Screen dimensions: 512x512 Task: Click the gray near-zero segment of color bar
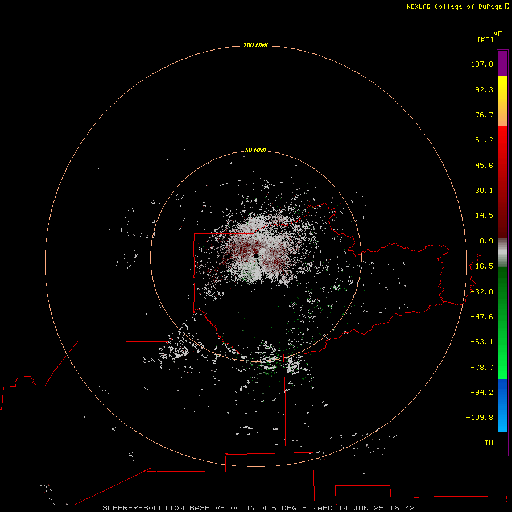(502, 253)
